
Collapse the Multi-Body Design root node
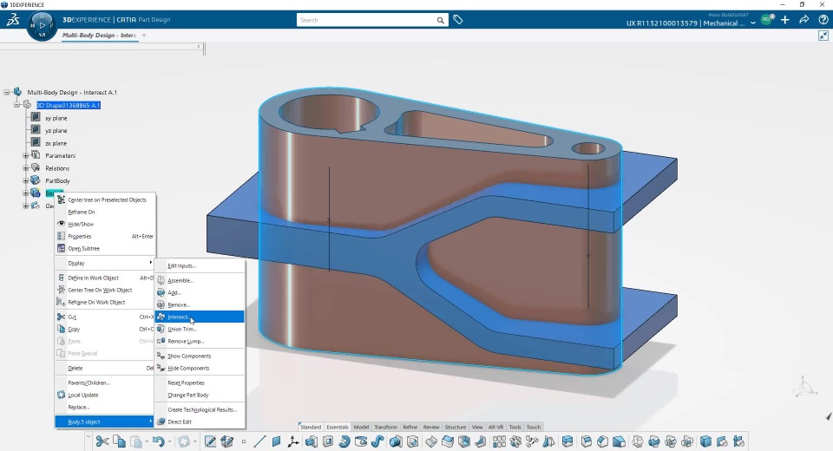click(7, 92)
